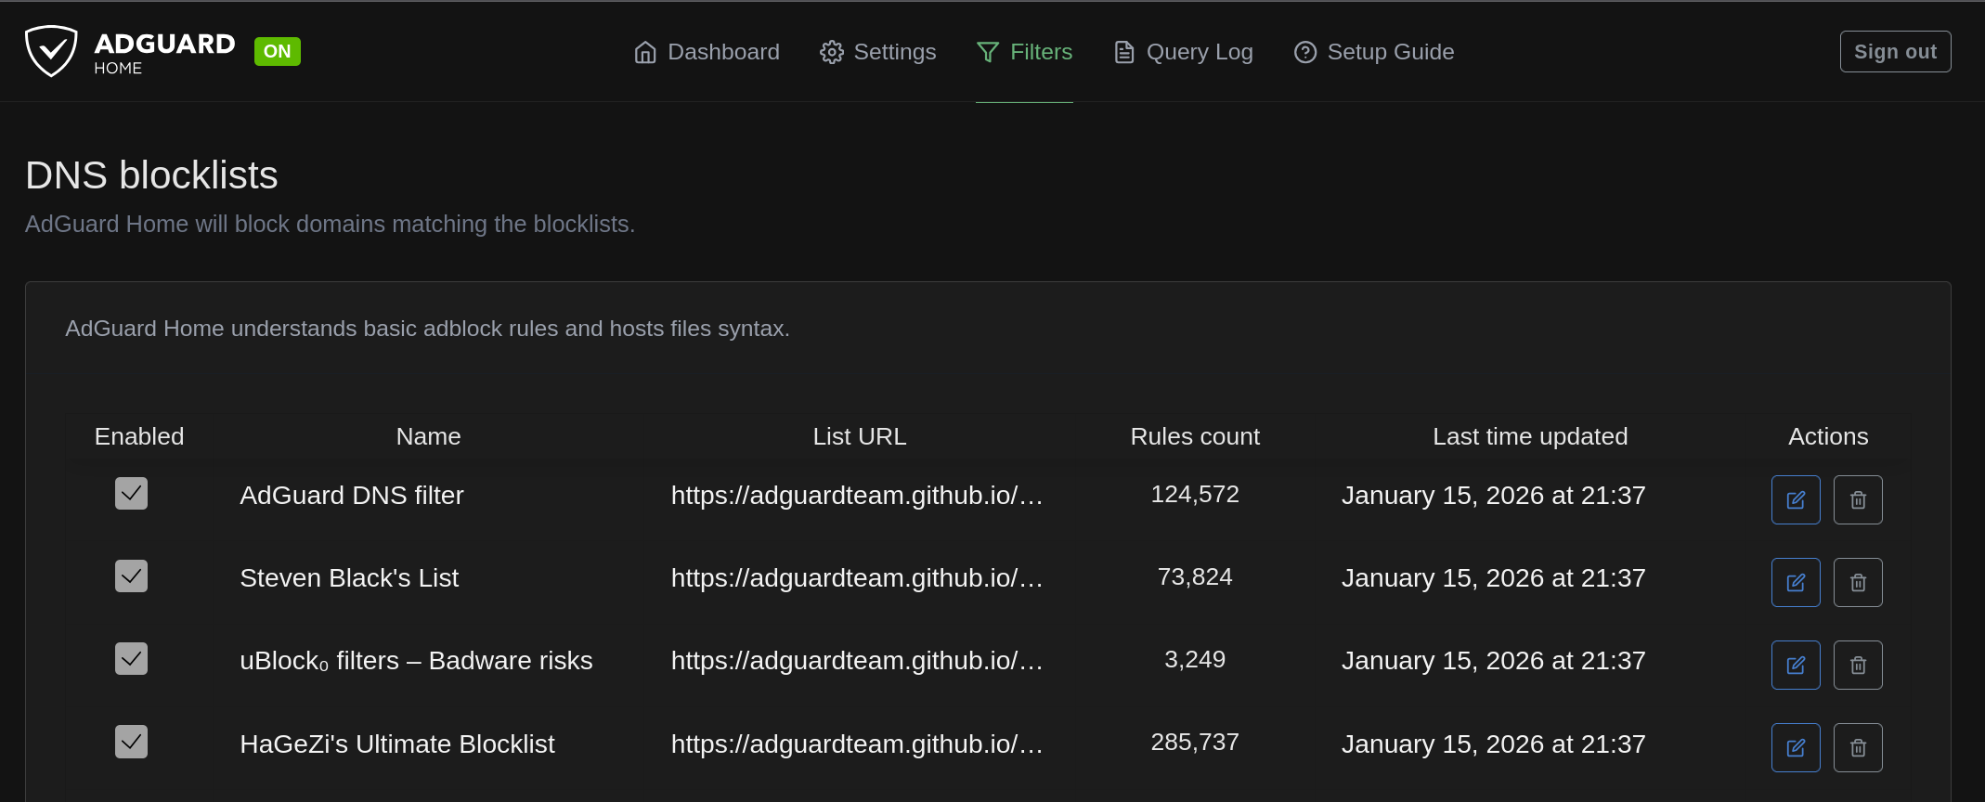This screenshot has height=802, width=1985.
Task: Click the uBlock filters Badware risks name
Action: [416, 661]
